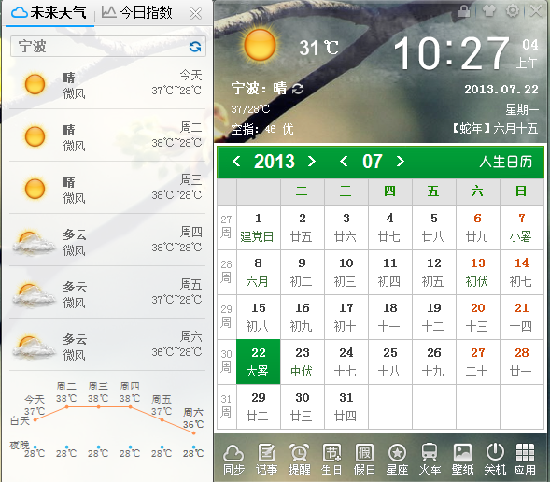The height and width of the screenshot is (482, 550).
Task: Refresh weather beside the 宁波 city field
Action: (195, 47)
